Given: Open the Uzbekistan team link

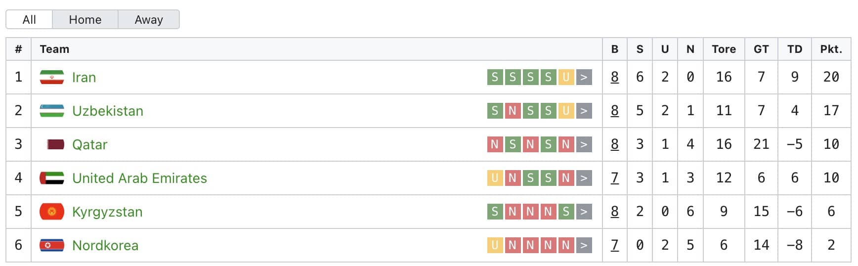Looking at the screenshot, I should click(x=108, y=111).
